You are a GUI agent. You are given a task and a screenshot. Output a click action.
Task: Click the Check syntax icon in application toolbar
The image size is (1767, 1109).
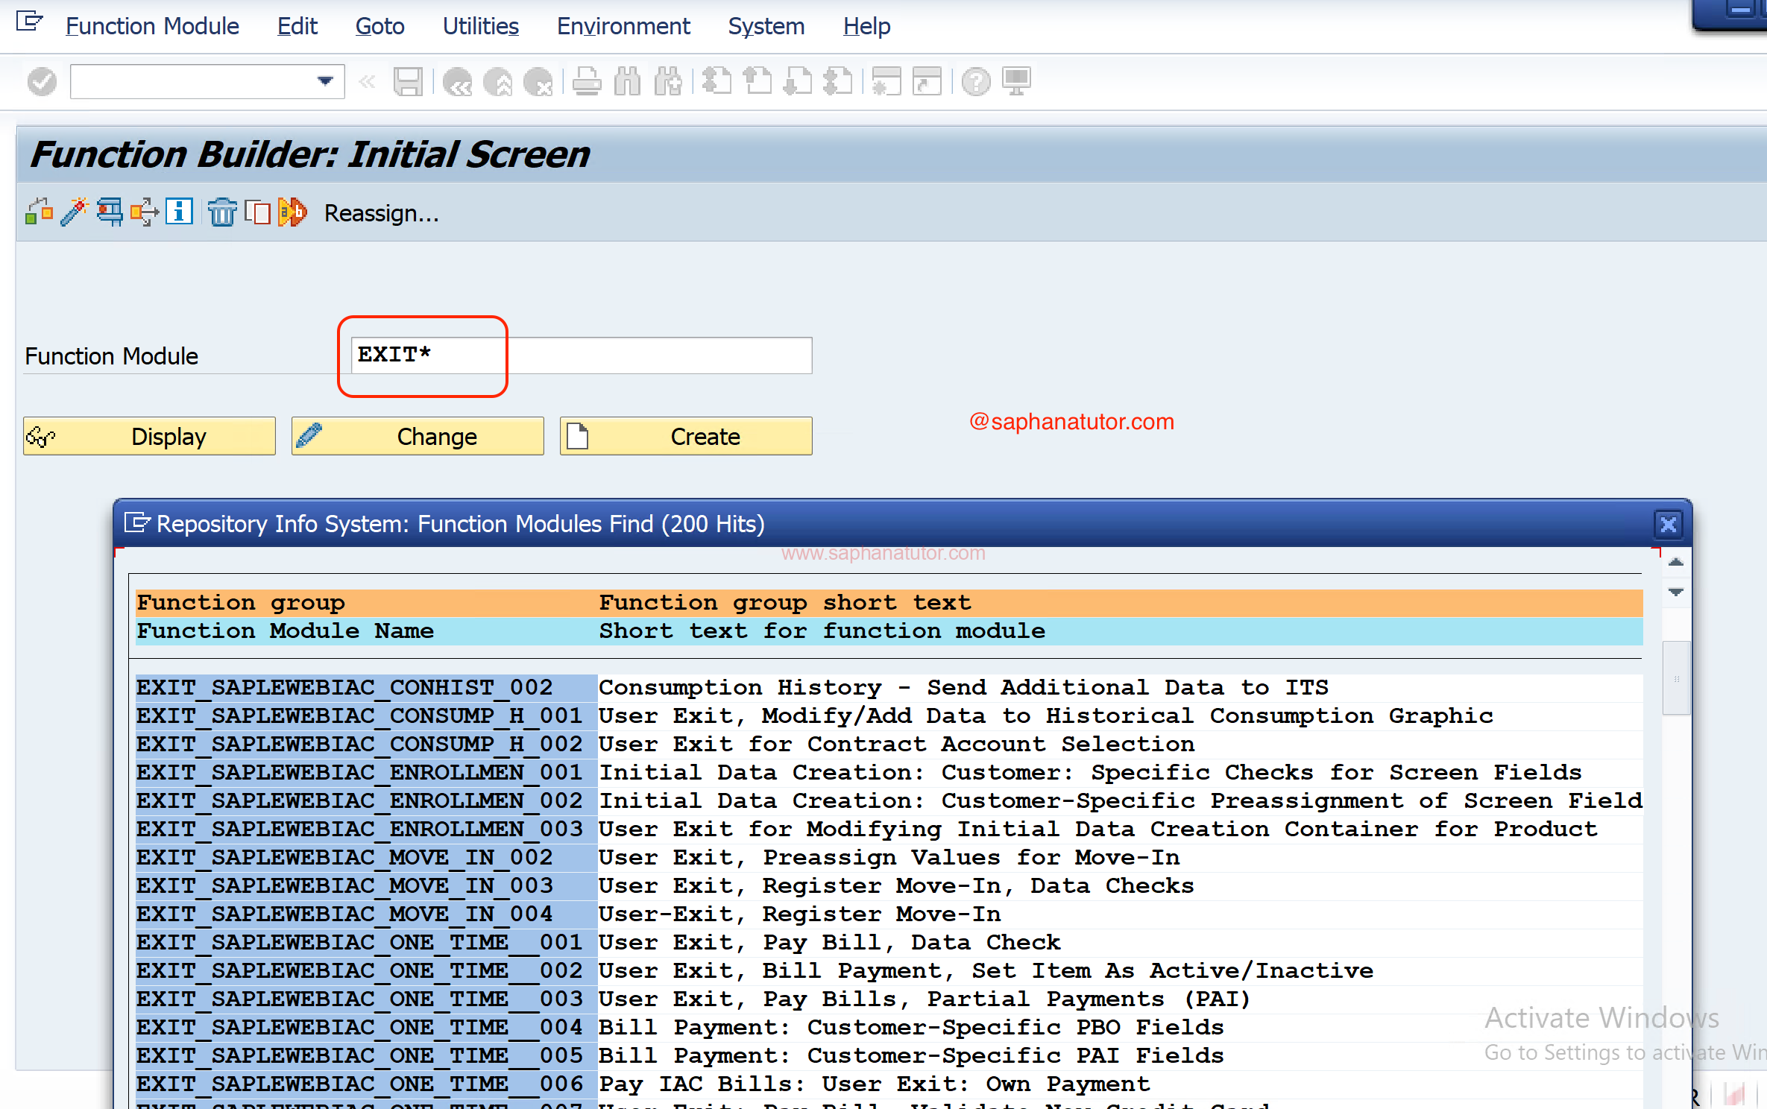(x=39, y=212)
